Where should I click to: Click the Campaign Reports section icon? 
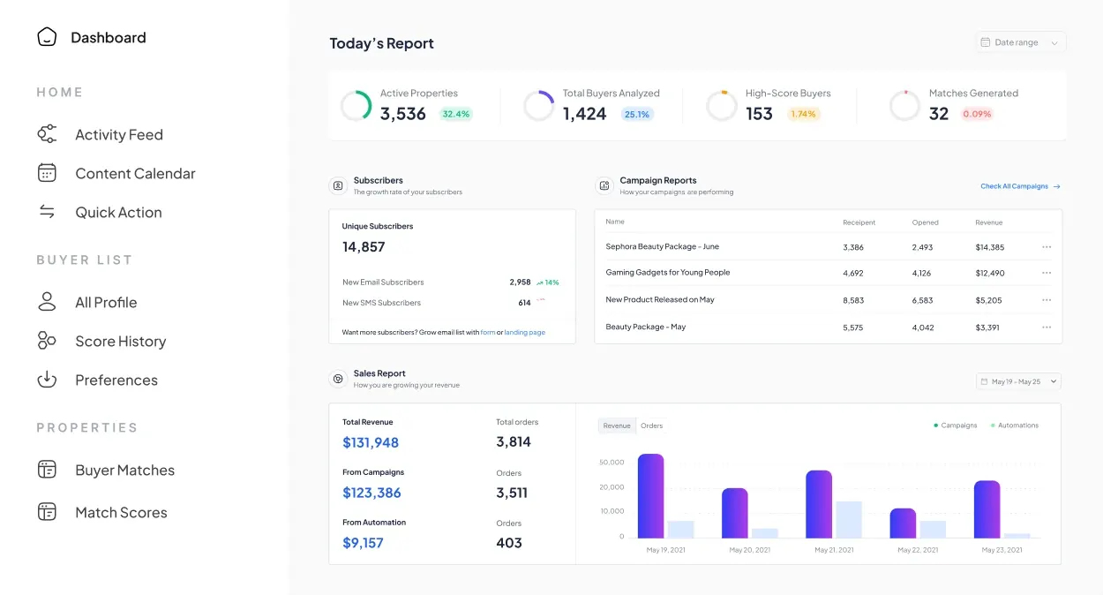click(604, 185)
